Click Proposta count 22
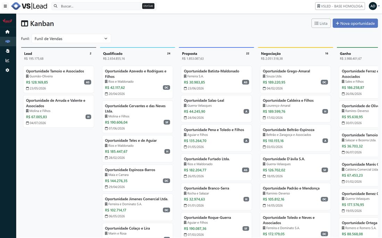 [x=248, y=53]
